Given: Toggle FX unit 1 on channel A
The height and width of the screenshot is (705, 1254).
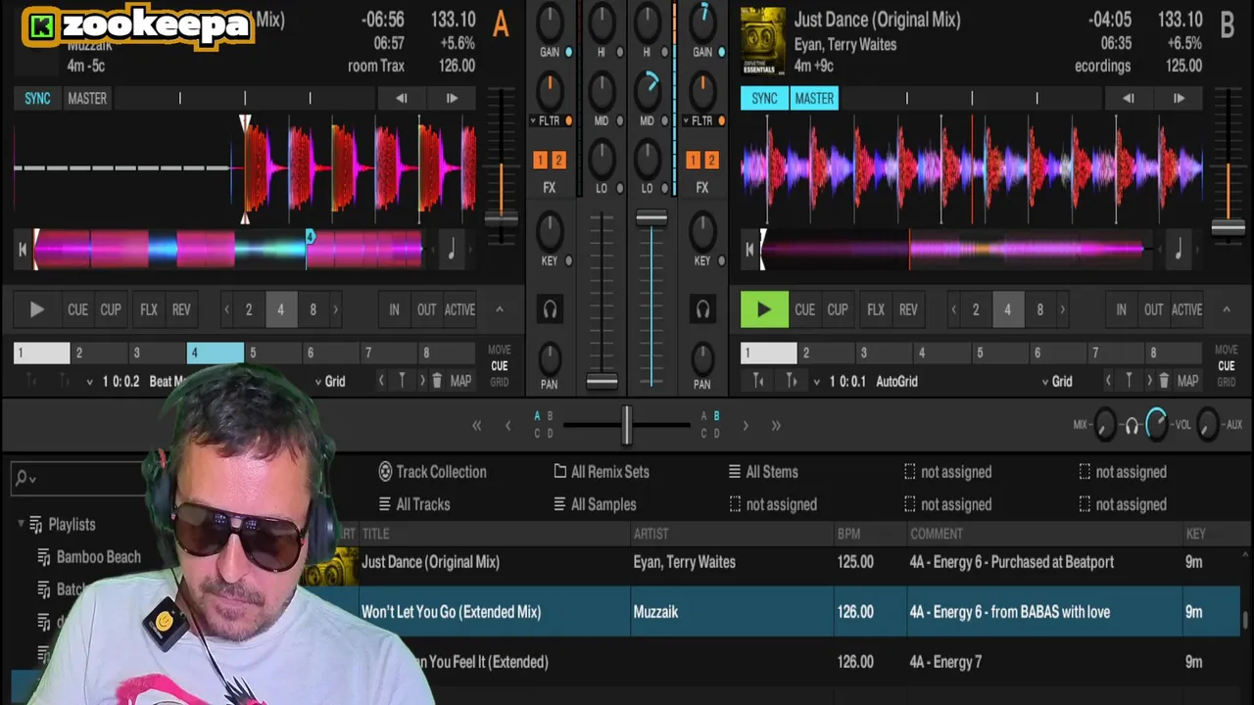Looking at the screenshot, I should pyautogui.click(x=540, y=160).
